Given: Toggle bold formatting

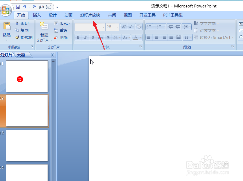Looking at the screenshot, I should [78, 38].
